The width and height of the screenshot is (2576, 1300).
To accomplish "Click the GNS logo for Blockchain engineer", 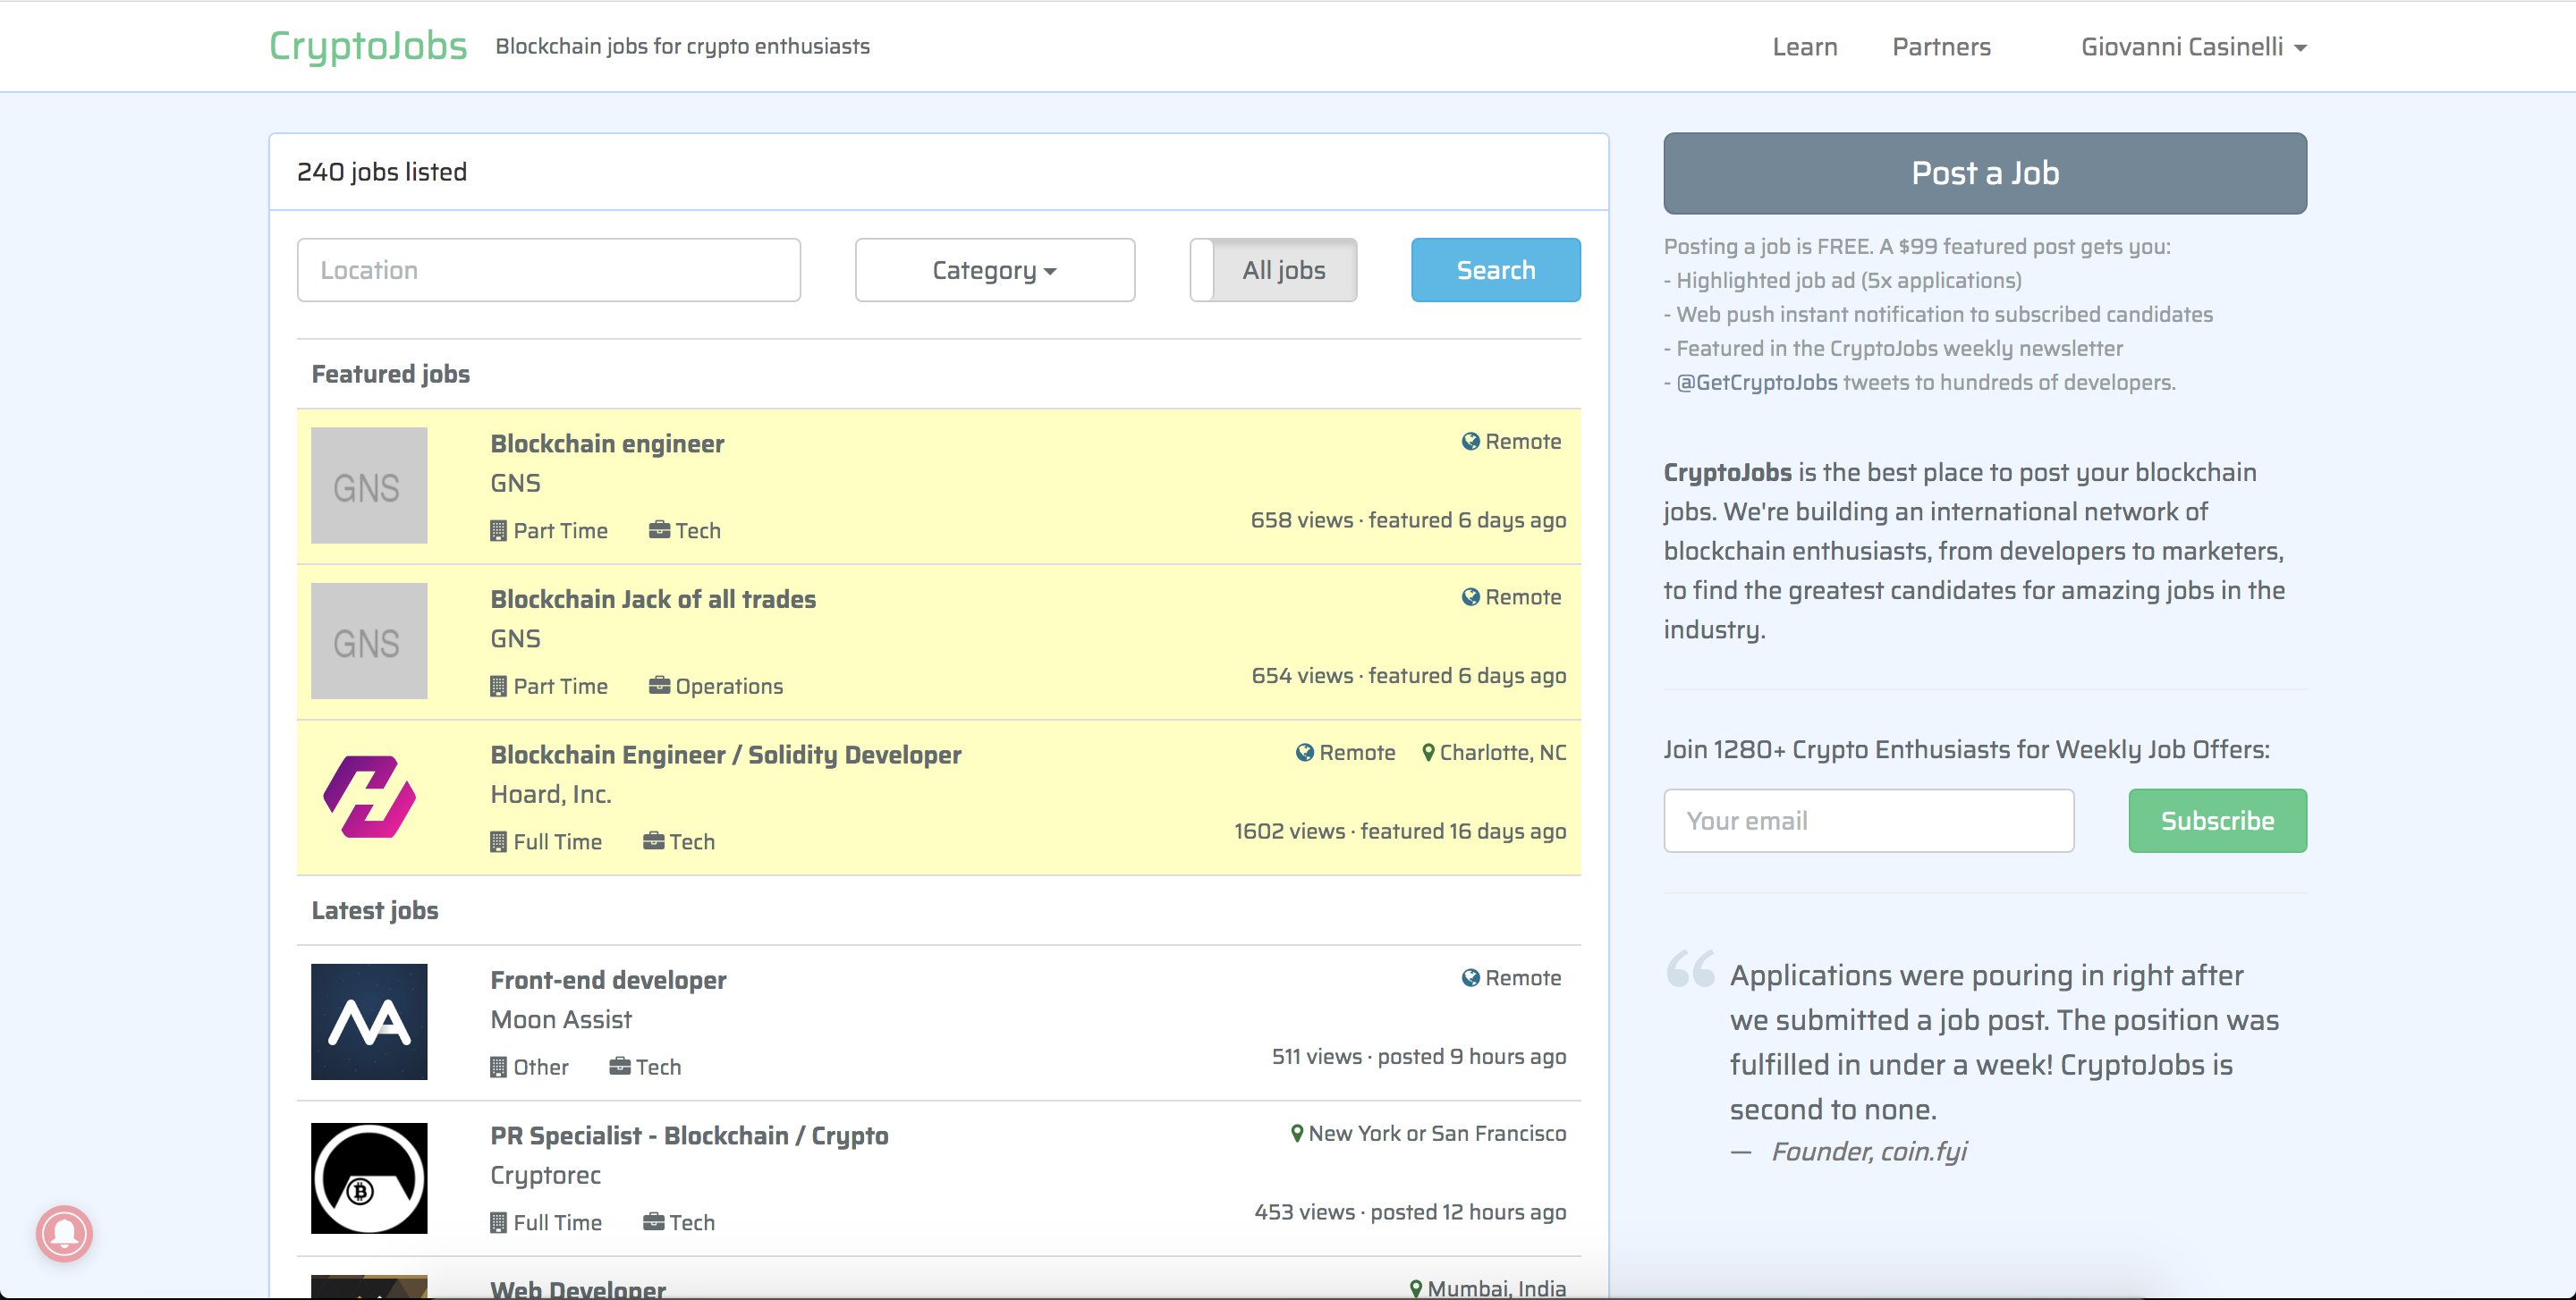I will point(369,485).
